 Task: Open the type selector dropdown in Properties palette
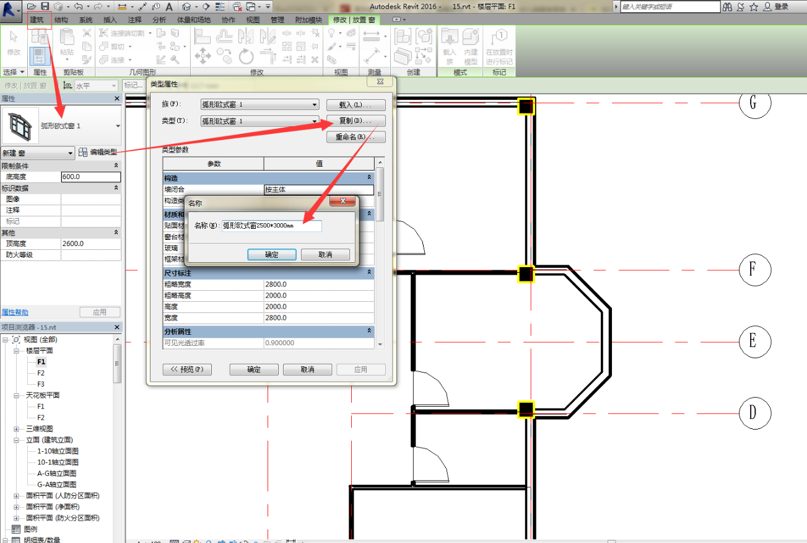[x=118, y=126]
